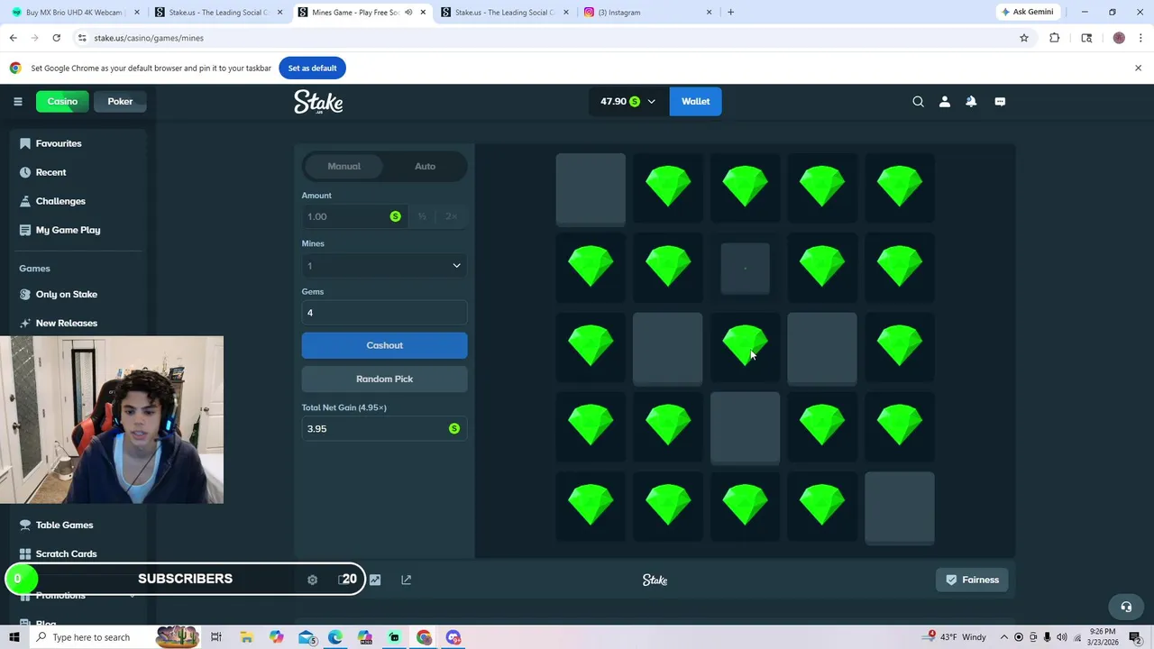Reveal the top-left unrevealed tile
Screen dimensions: 1154x649
point(591,187)
